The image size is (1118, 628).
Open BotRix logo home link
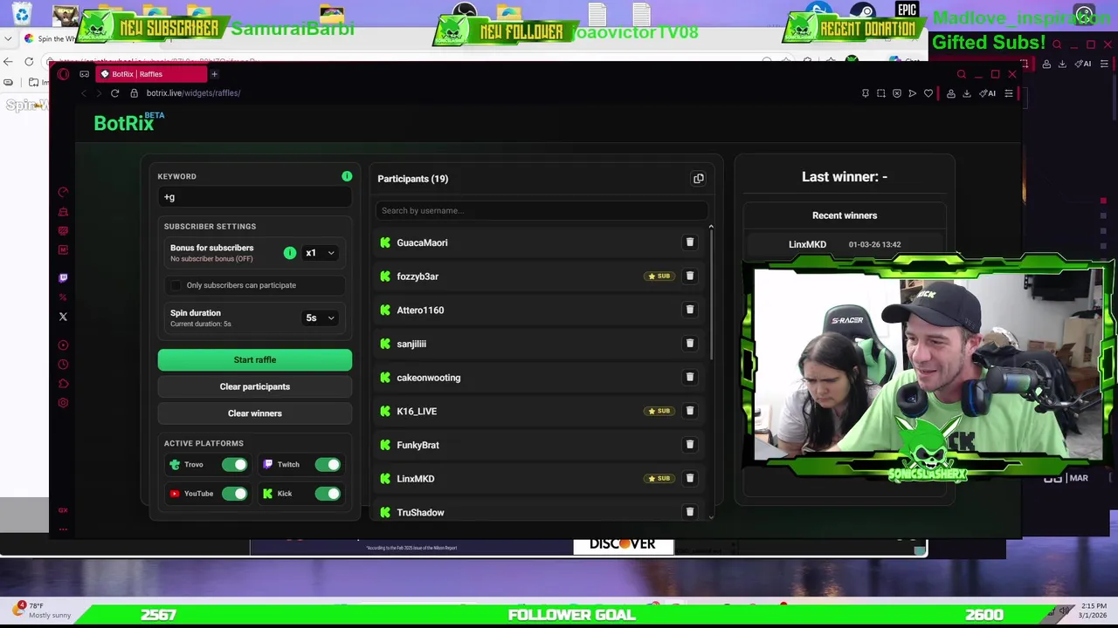128,123
